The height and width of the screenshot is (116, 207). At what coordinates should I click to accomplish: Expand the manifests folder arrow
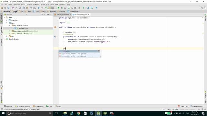click(7, 20)
